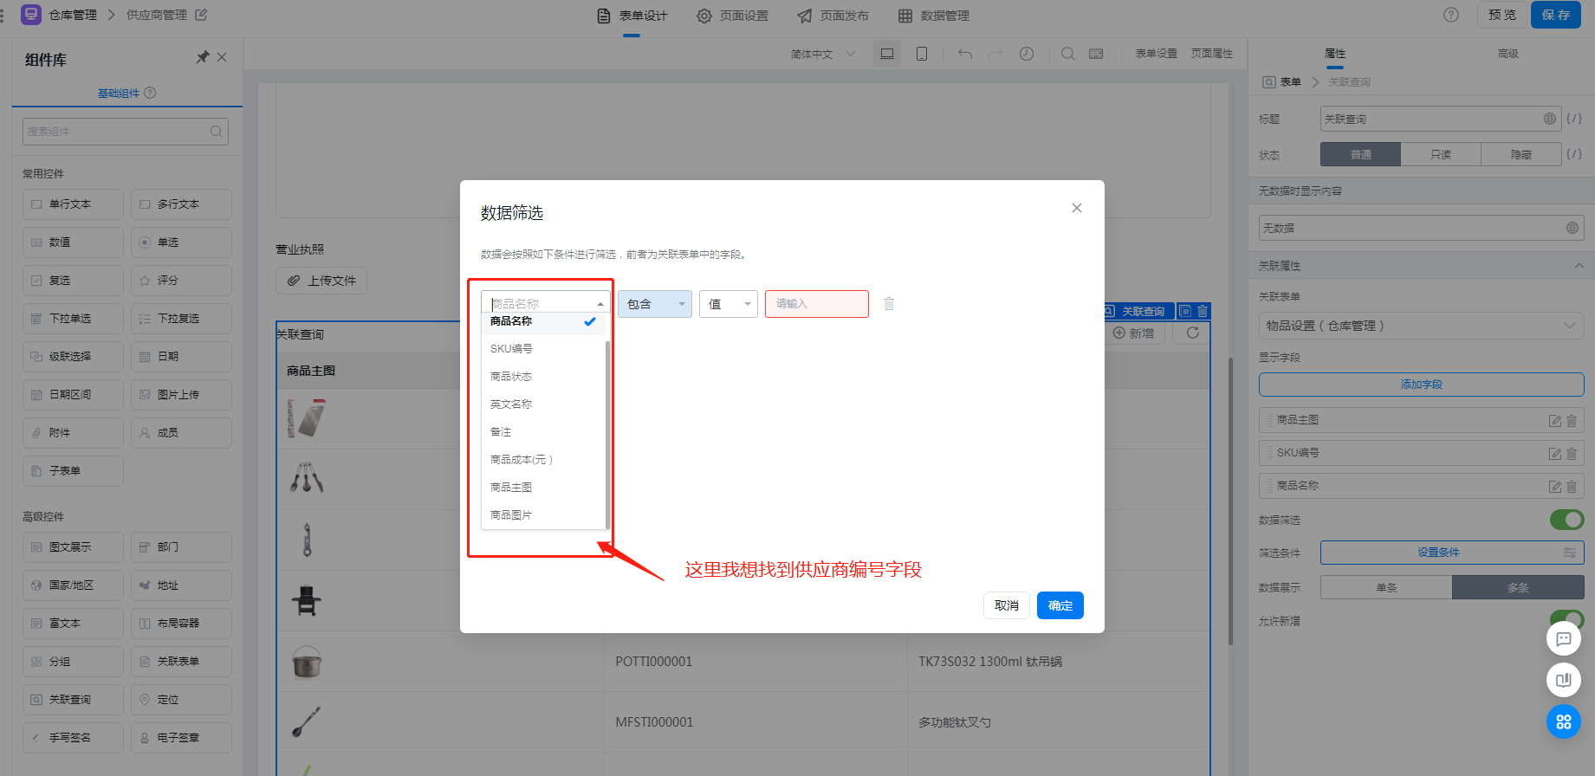Screen dimensions: 1595x776
Task: Open the 物品设置（仓库管理）dropdown
Action: click(1422, 326)
